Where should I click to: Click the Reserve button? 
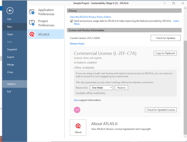click(x=122, y=88)
